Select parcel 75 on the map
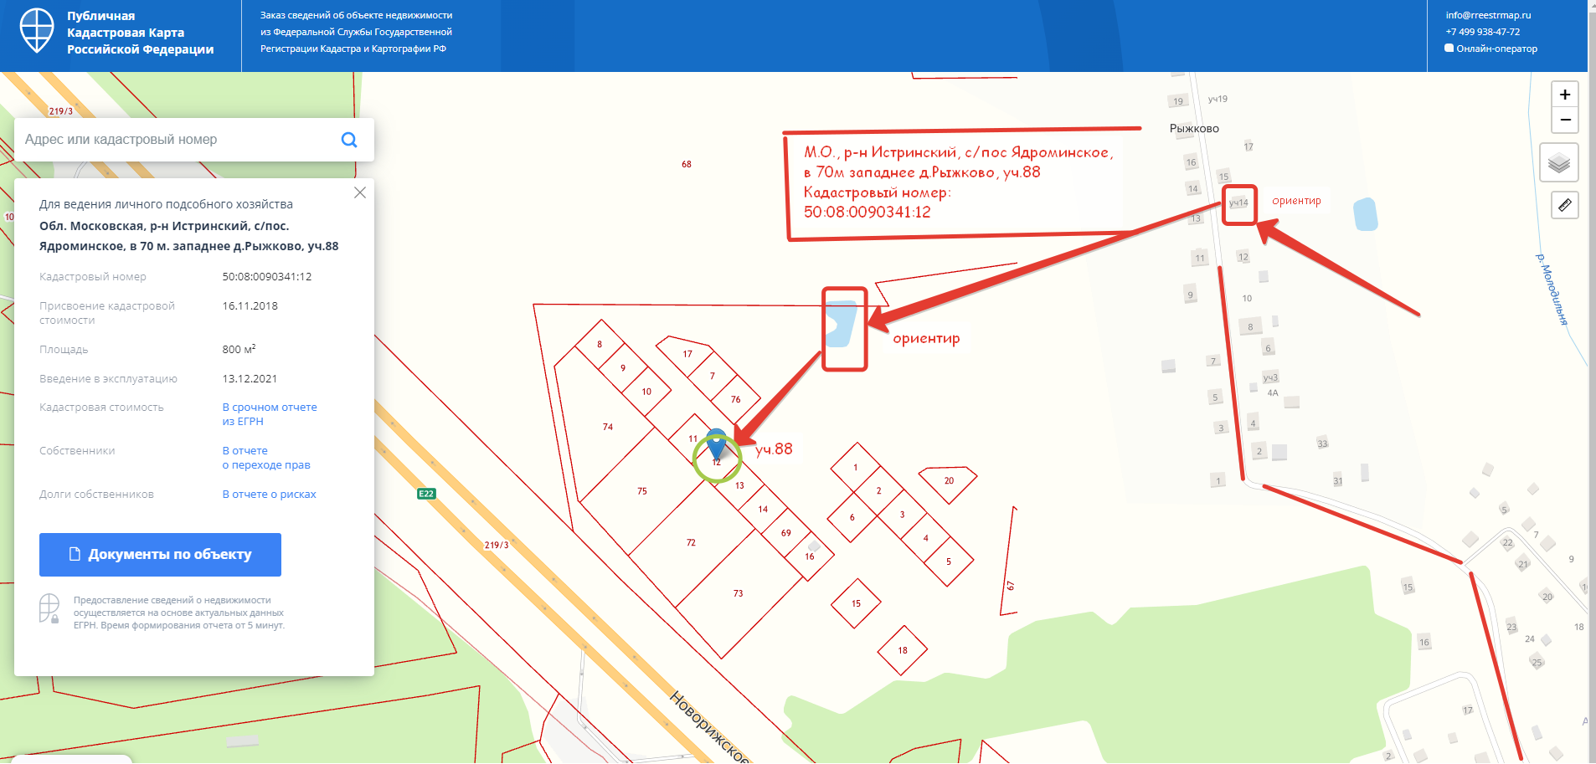This screenshot has width=1596, height=764. pyautogui.click(x=642, y=491)
